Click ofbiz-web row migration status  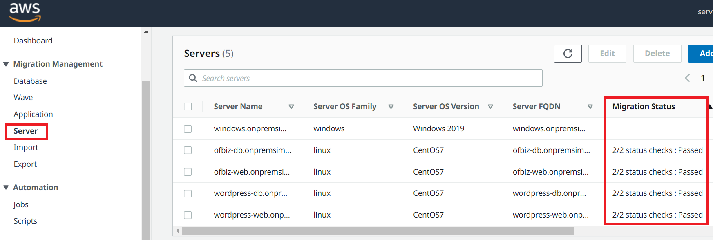(657, 172)
